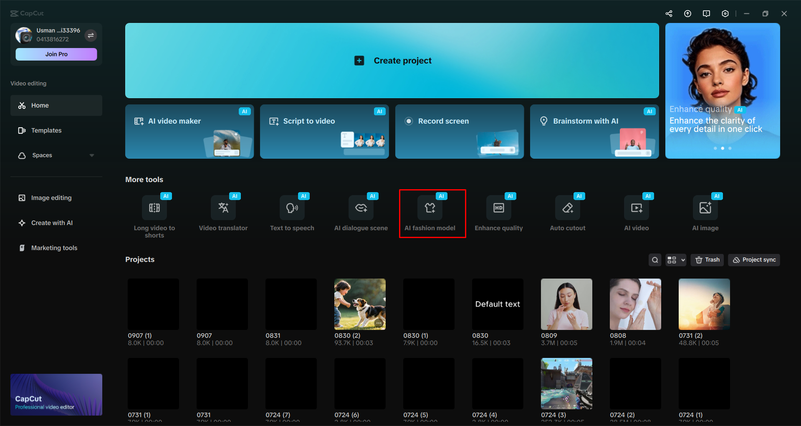This screenshot has height=426, width=801.
Task: Open project 0907 (1) thumbnail
Action: point(153,304)
